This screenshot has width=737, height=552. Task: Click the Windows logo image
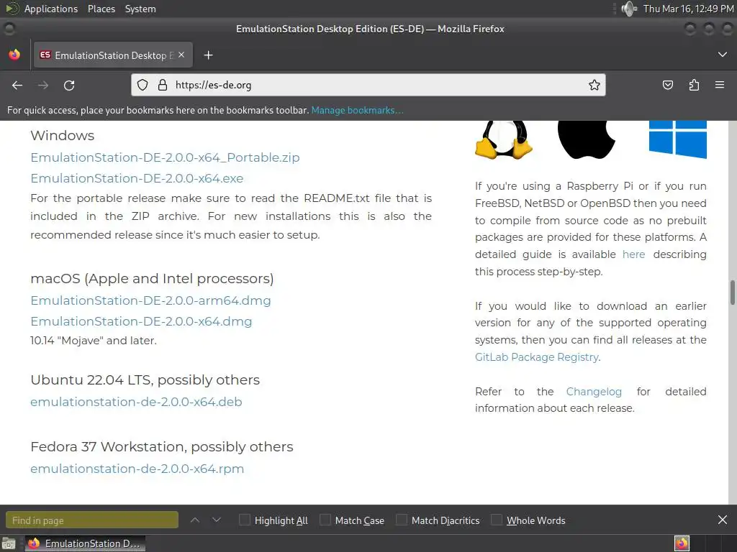click(x=678, y=139)
